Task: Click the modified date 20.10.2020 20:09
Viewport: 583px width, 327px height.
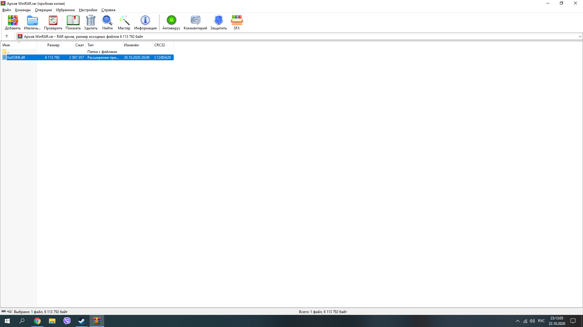Action: 137,58
